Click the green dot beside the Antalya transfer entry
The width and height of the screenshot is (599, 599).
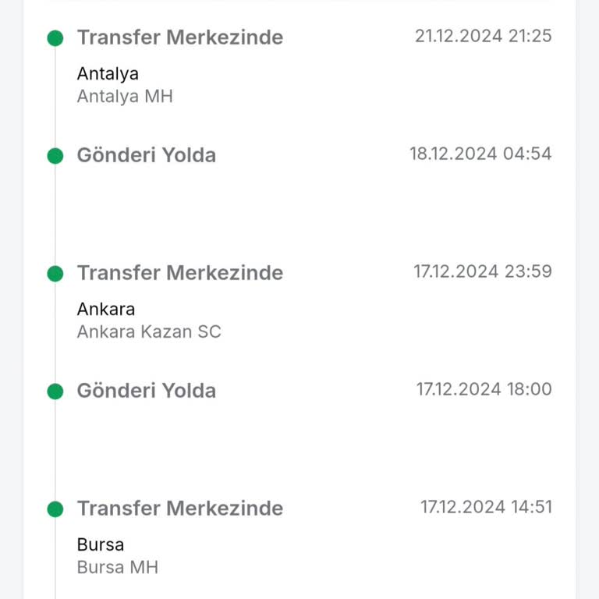click(55, 37)
